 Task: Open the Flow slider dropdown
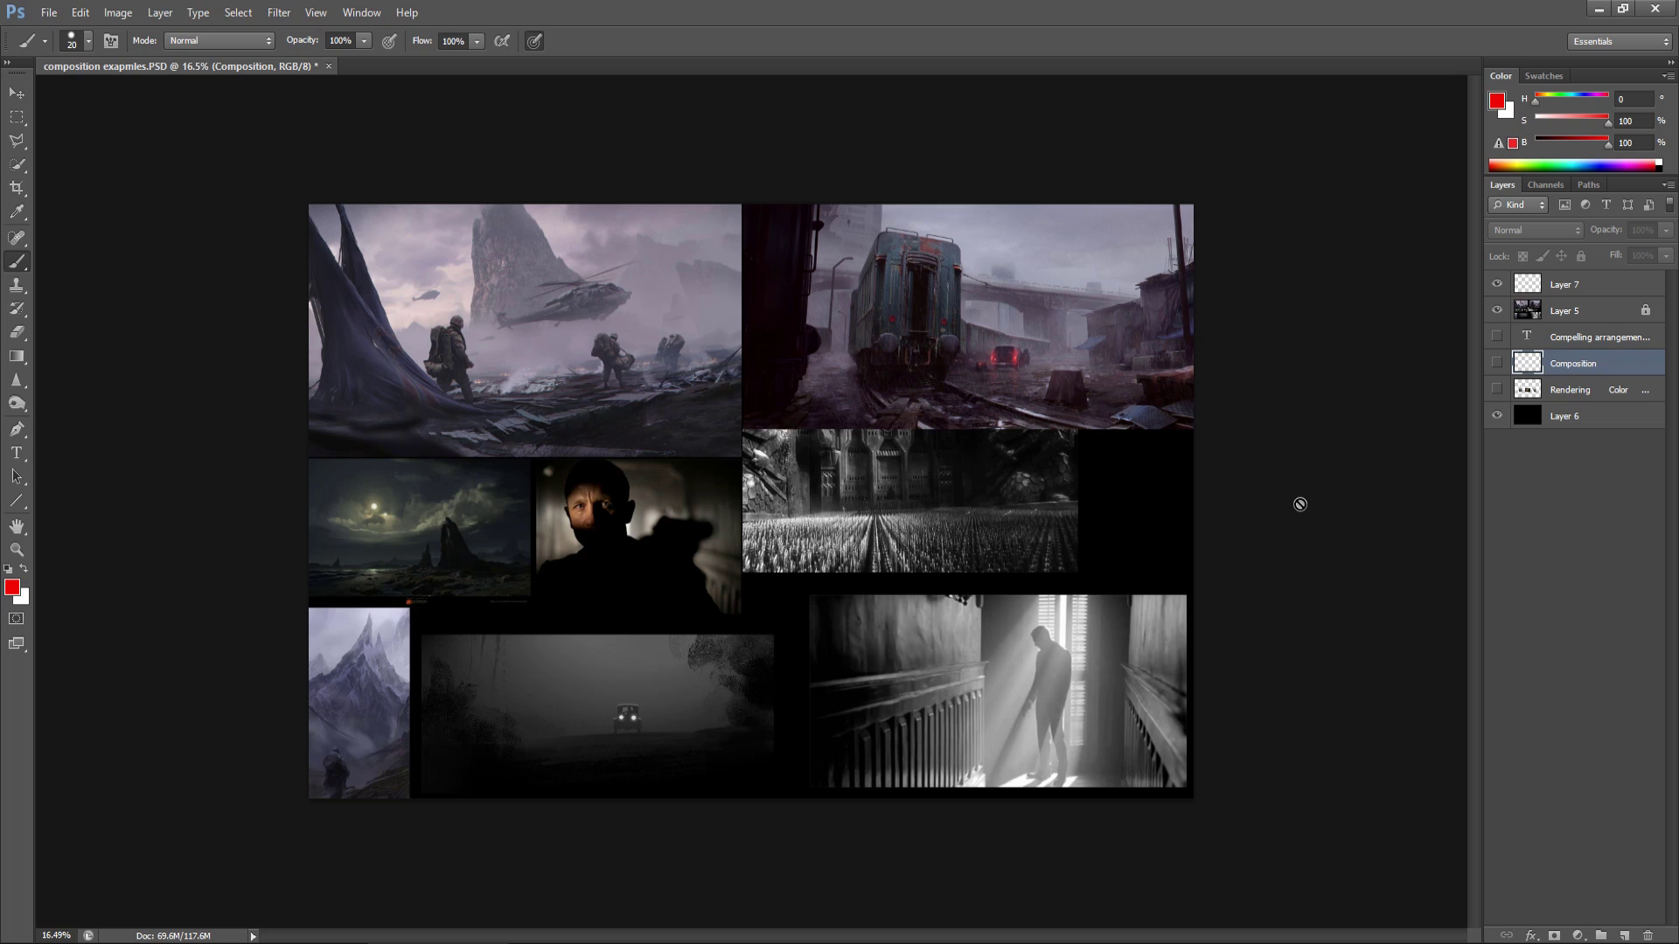[477, 41]
